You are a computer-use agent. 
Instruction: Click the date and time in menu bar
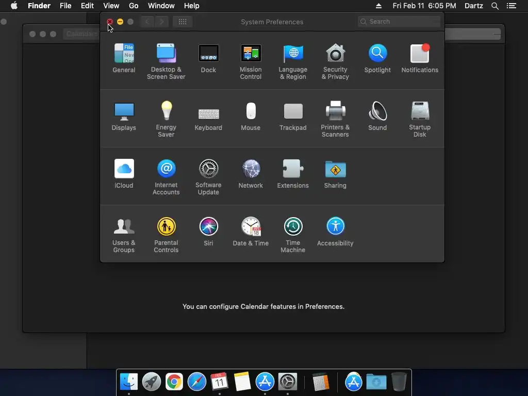[x=424, y=6]
